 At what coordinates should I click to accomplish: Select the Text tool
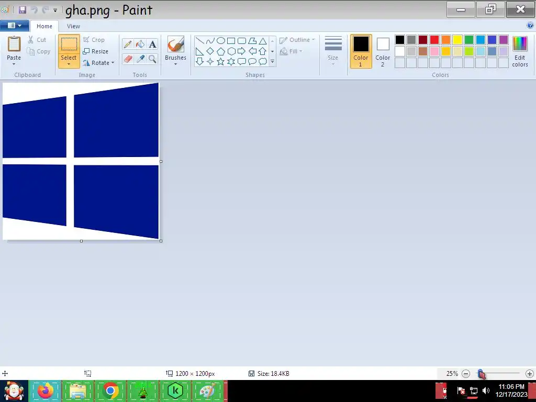(152, 44)
